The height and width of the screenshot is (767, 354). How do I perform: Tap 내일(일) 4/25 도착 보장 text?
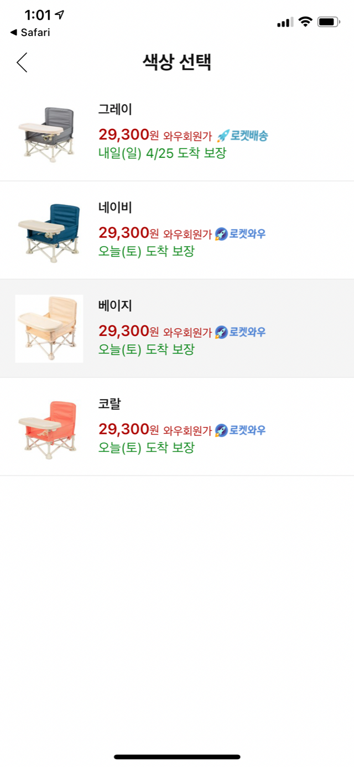[163, 153]
